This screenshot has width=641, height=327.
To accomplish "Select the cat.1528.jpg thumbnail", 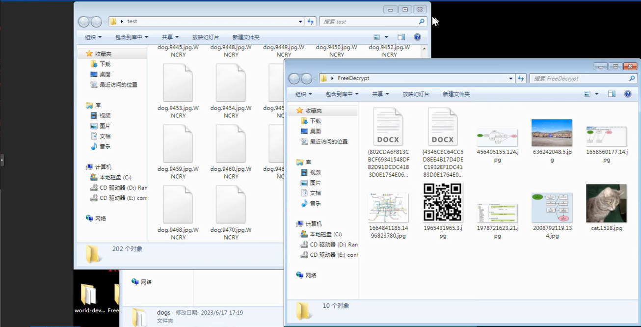I will coord(606,203).
